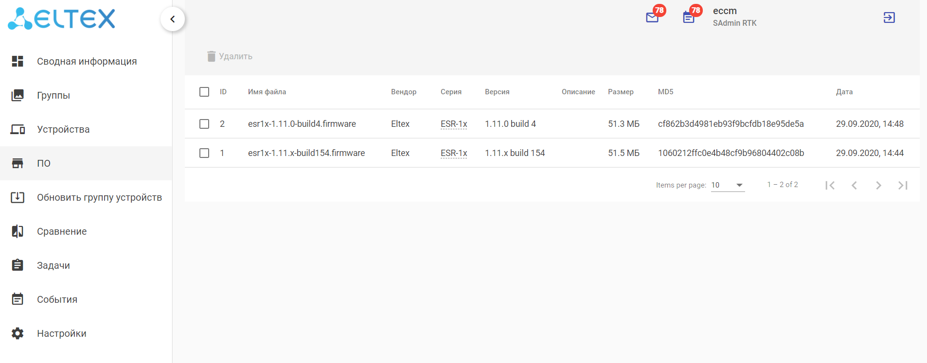Check the box for esr1x-1.11.0-build4.firmware
This screenshot has width=927, height=363.
[x=204, y=124]
